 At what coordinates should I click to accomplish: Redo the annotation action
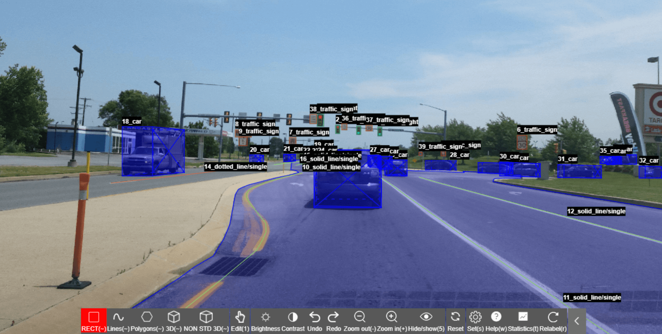333,320
